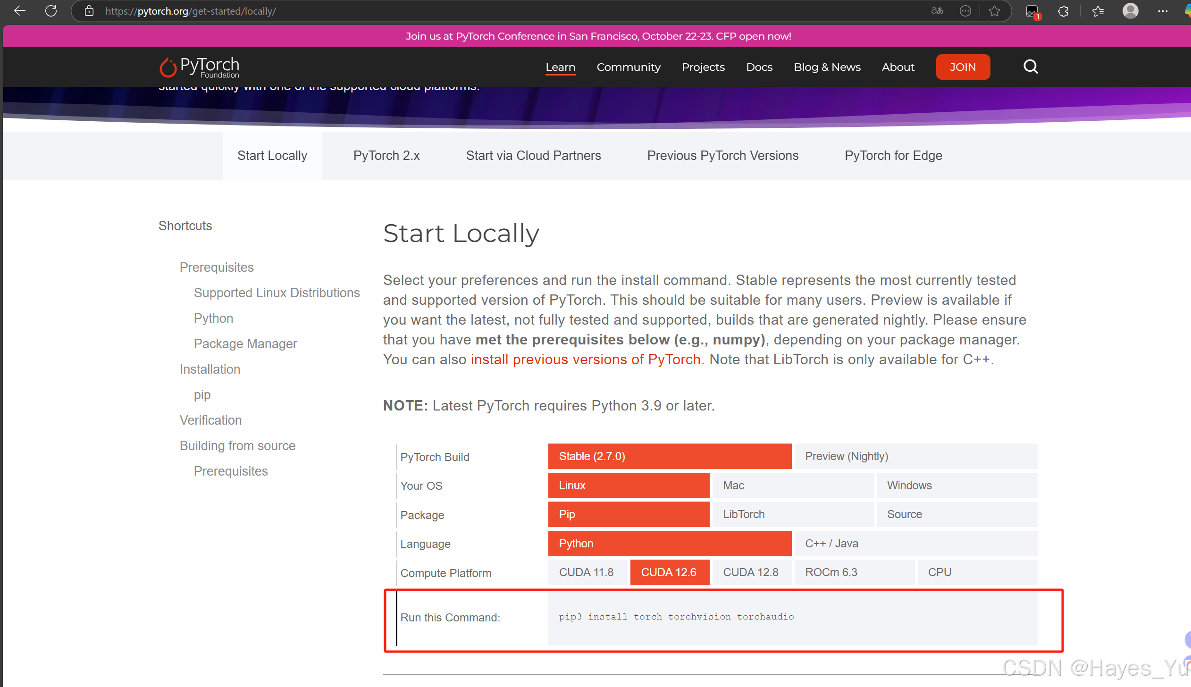Jump to the Installation shortcut
Viewport: 1191px width, 687px height.
[x=210, y=369]
